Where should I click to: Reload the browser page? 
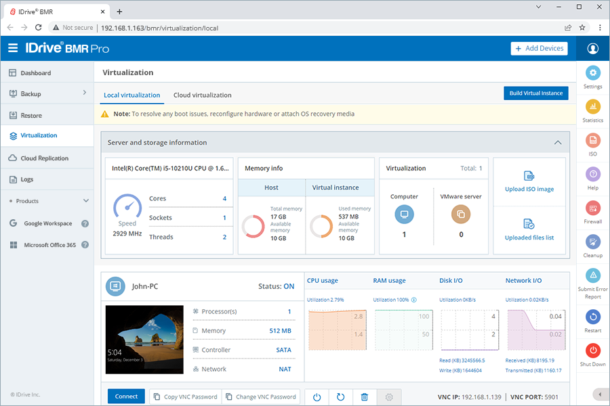[x=38, y=28]
